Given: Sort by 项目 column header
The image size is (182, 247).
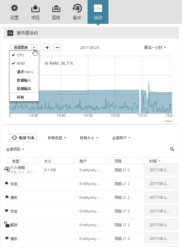Looking at the screenshot, I should pos(118,161).
